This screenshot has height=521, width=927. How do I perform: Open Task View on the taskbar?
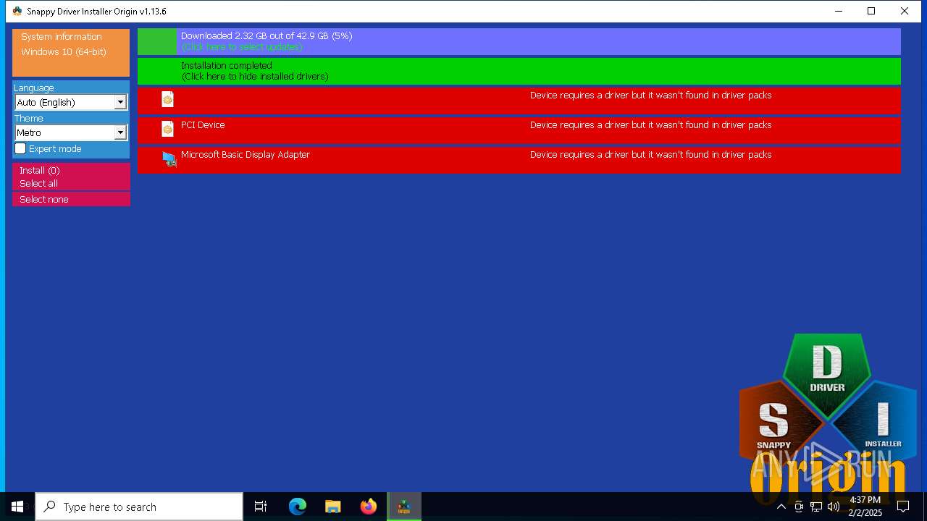pyautogui.click(x=261, y=507)
